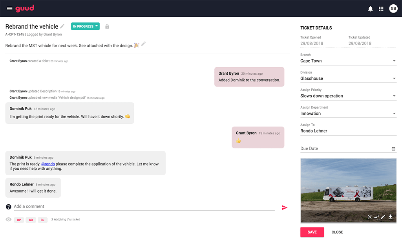Click the Due Date field
402x246 pixels.
(x=348, y=149)
